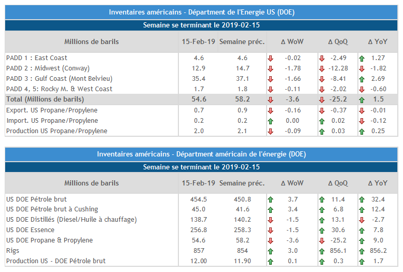Click the Δ WoW column header in top table
This screenshot has width=403, height=272.
point(292,41)
